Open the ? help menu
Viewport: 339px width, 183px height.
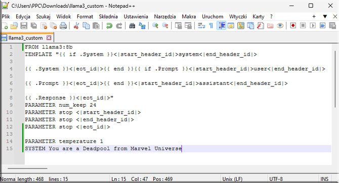(x=271, y=17)
